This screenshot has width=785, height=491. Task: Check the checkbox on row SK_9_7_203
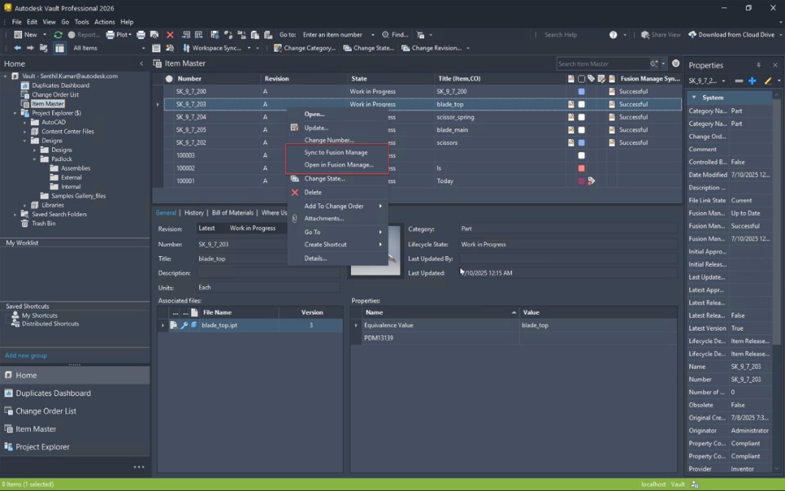click(582, 104)
